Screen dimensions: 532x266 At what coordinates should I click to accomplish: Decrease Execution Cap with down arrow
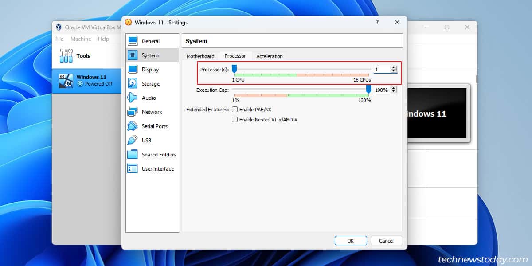393,92
